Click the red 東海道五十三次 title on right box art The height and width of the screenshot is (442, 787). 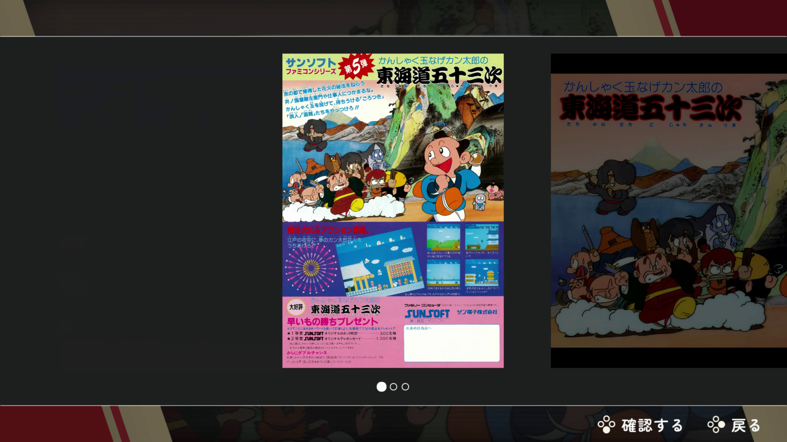pyautogui.click(x=650, y=108)
